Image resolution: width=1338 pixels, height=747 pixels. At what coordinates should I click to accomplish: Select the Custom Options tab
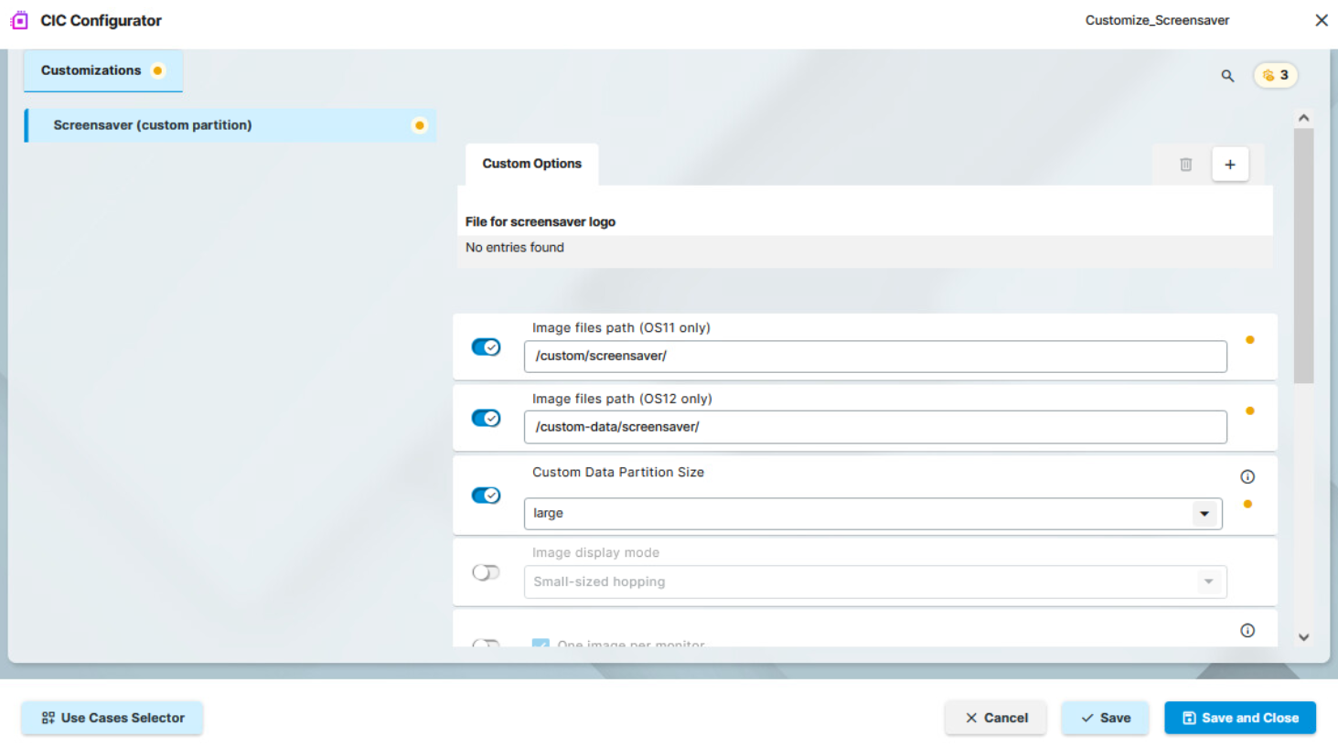531,164
